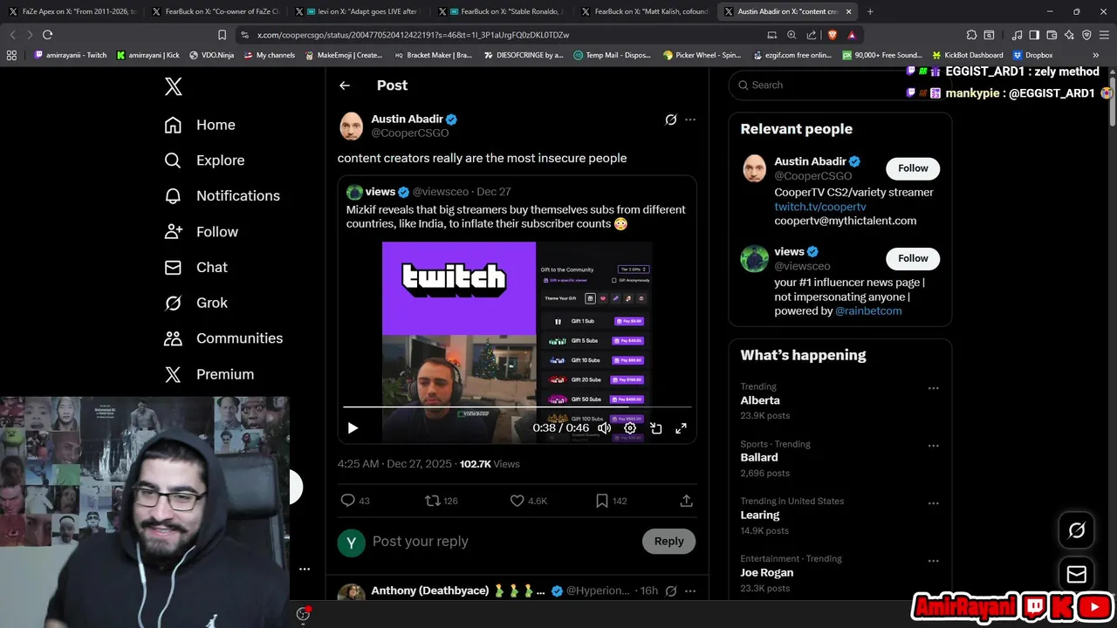The image size is (1117, 628).
Task: Open the browser main menu
Action: point(1104,35)
